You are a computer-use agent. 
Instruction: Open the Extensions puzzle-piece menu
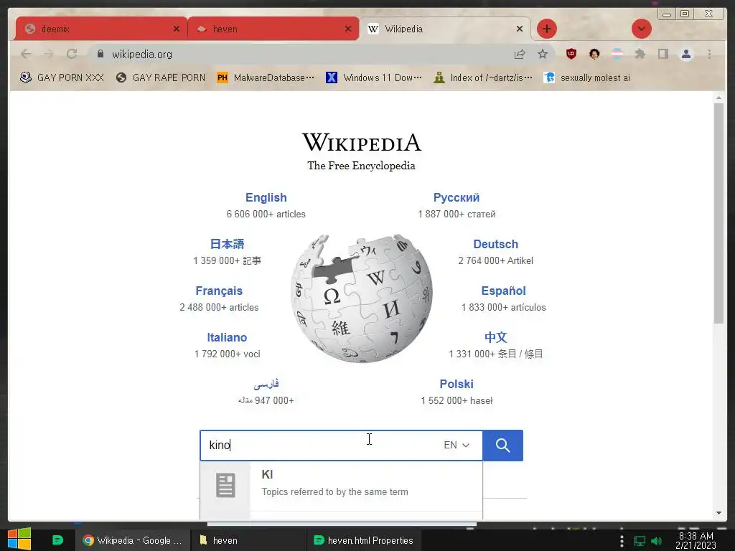click(x=640, y=54)
